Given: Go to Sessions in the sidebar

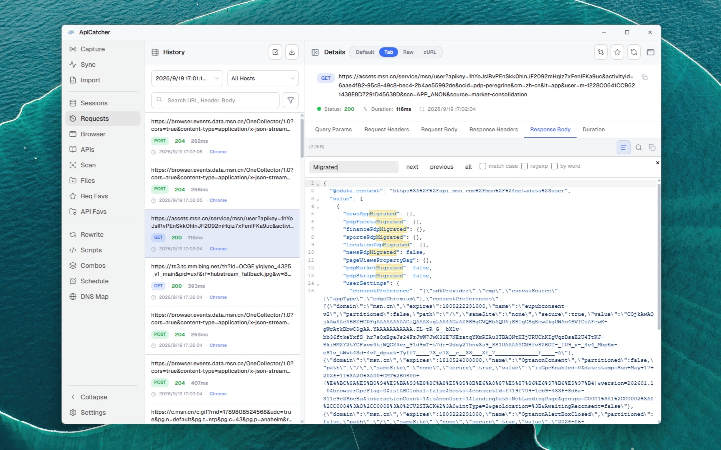Looking at the screenshot, I should click(x=103, y=103).
